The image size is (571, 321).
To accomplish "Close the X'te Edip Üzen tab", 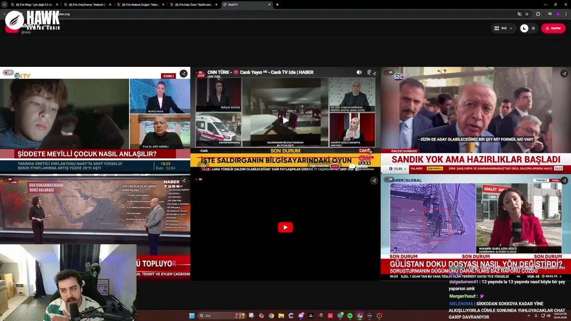I will coord(216,4).
